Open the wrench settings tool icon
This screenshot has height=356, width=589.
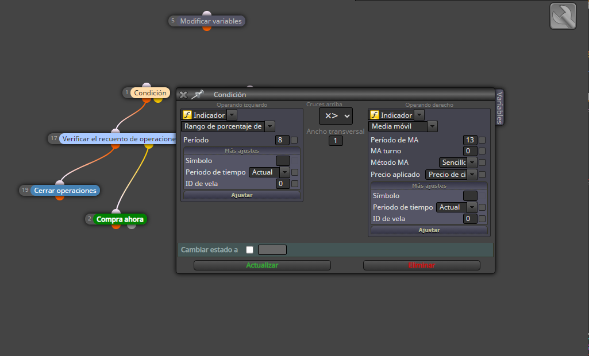[563, 16]
